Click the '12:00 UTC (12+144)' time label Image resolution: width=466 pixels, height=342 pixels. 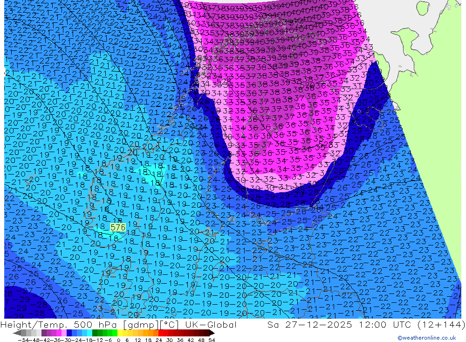click(412, 324)
